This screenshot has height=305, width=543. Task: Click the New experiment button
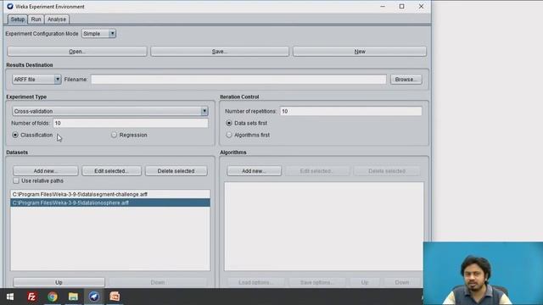pyautogui.click(x=360, y=51)
